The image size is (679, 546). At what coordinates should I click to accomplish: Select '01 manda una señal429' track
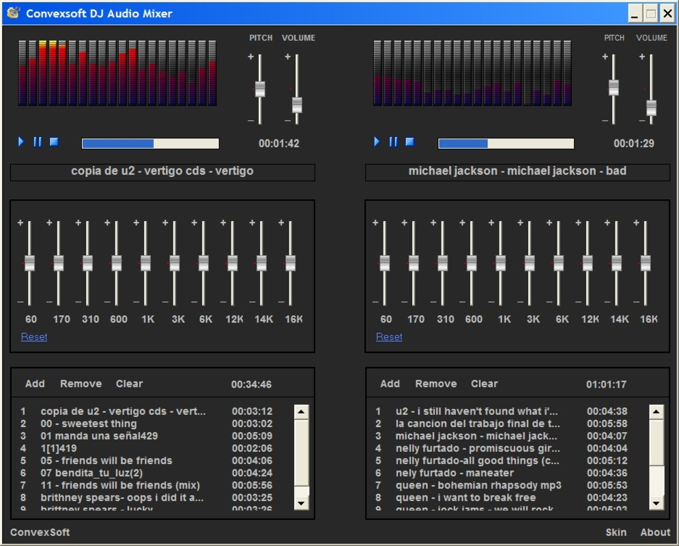pos(145,436)
